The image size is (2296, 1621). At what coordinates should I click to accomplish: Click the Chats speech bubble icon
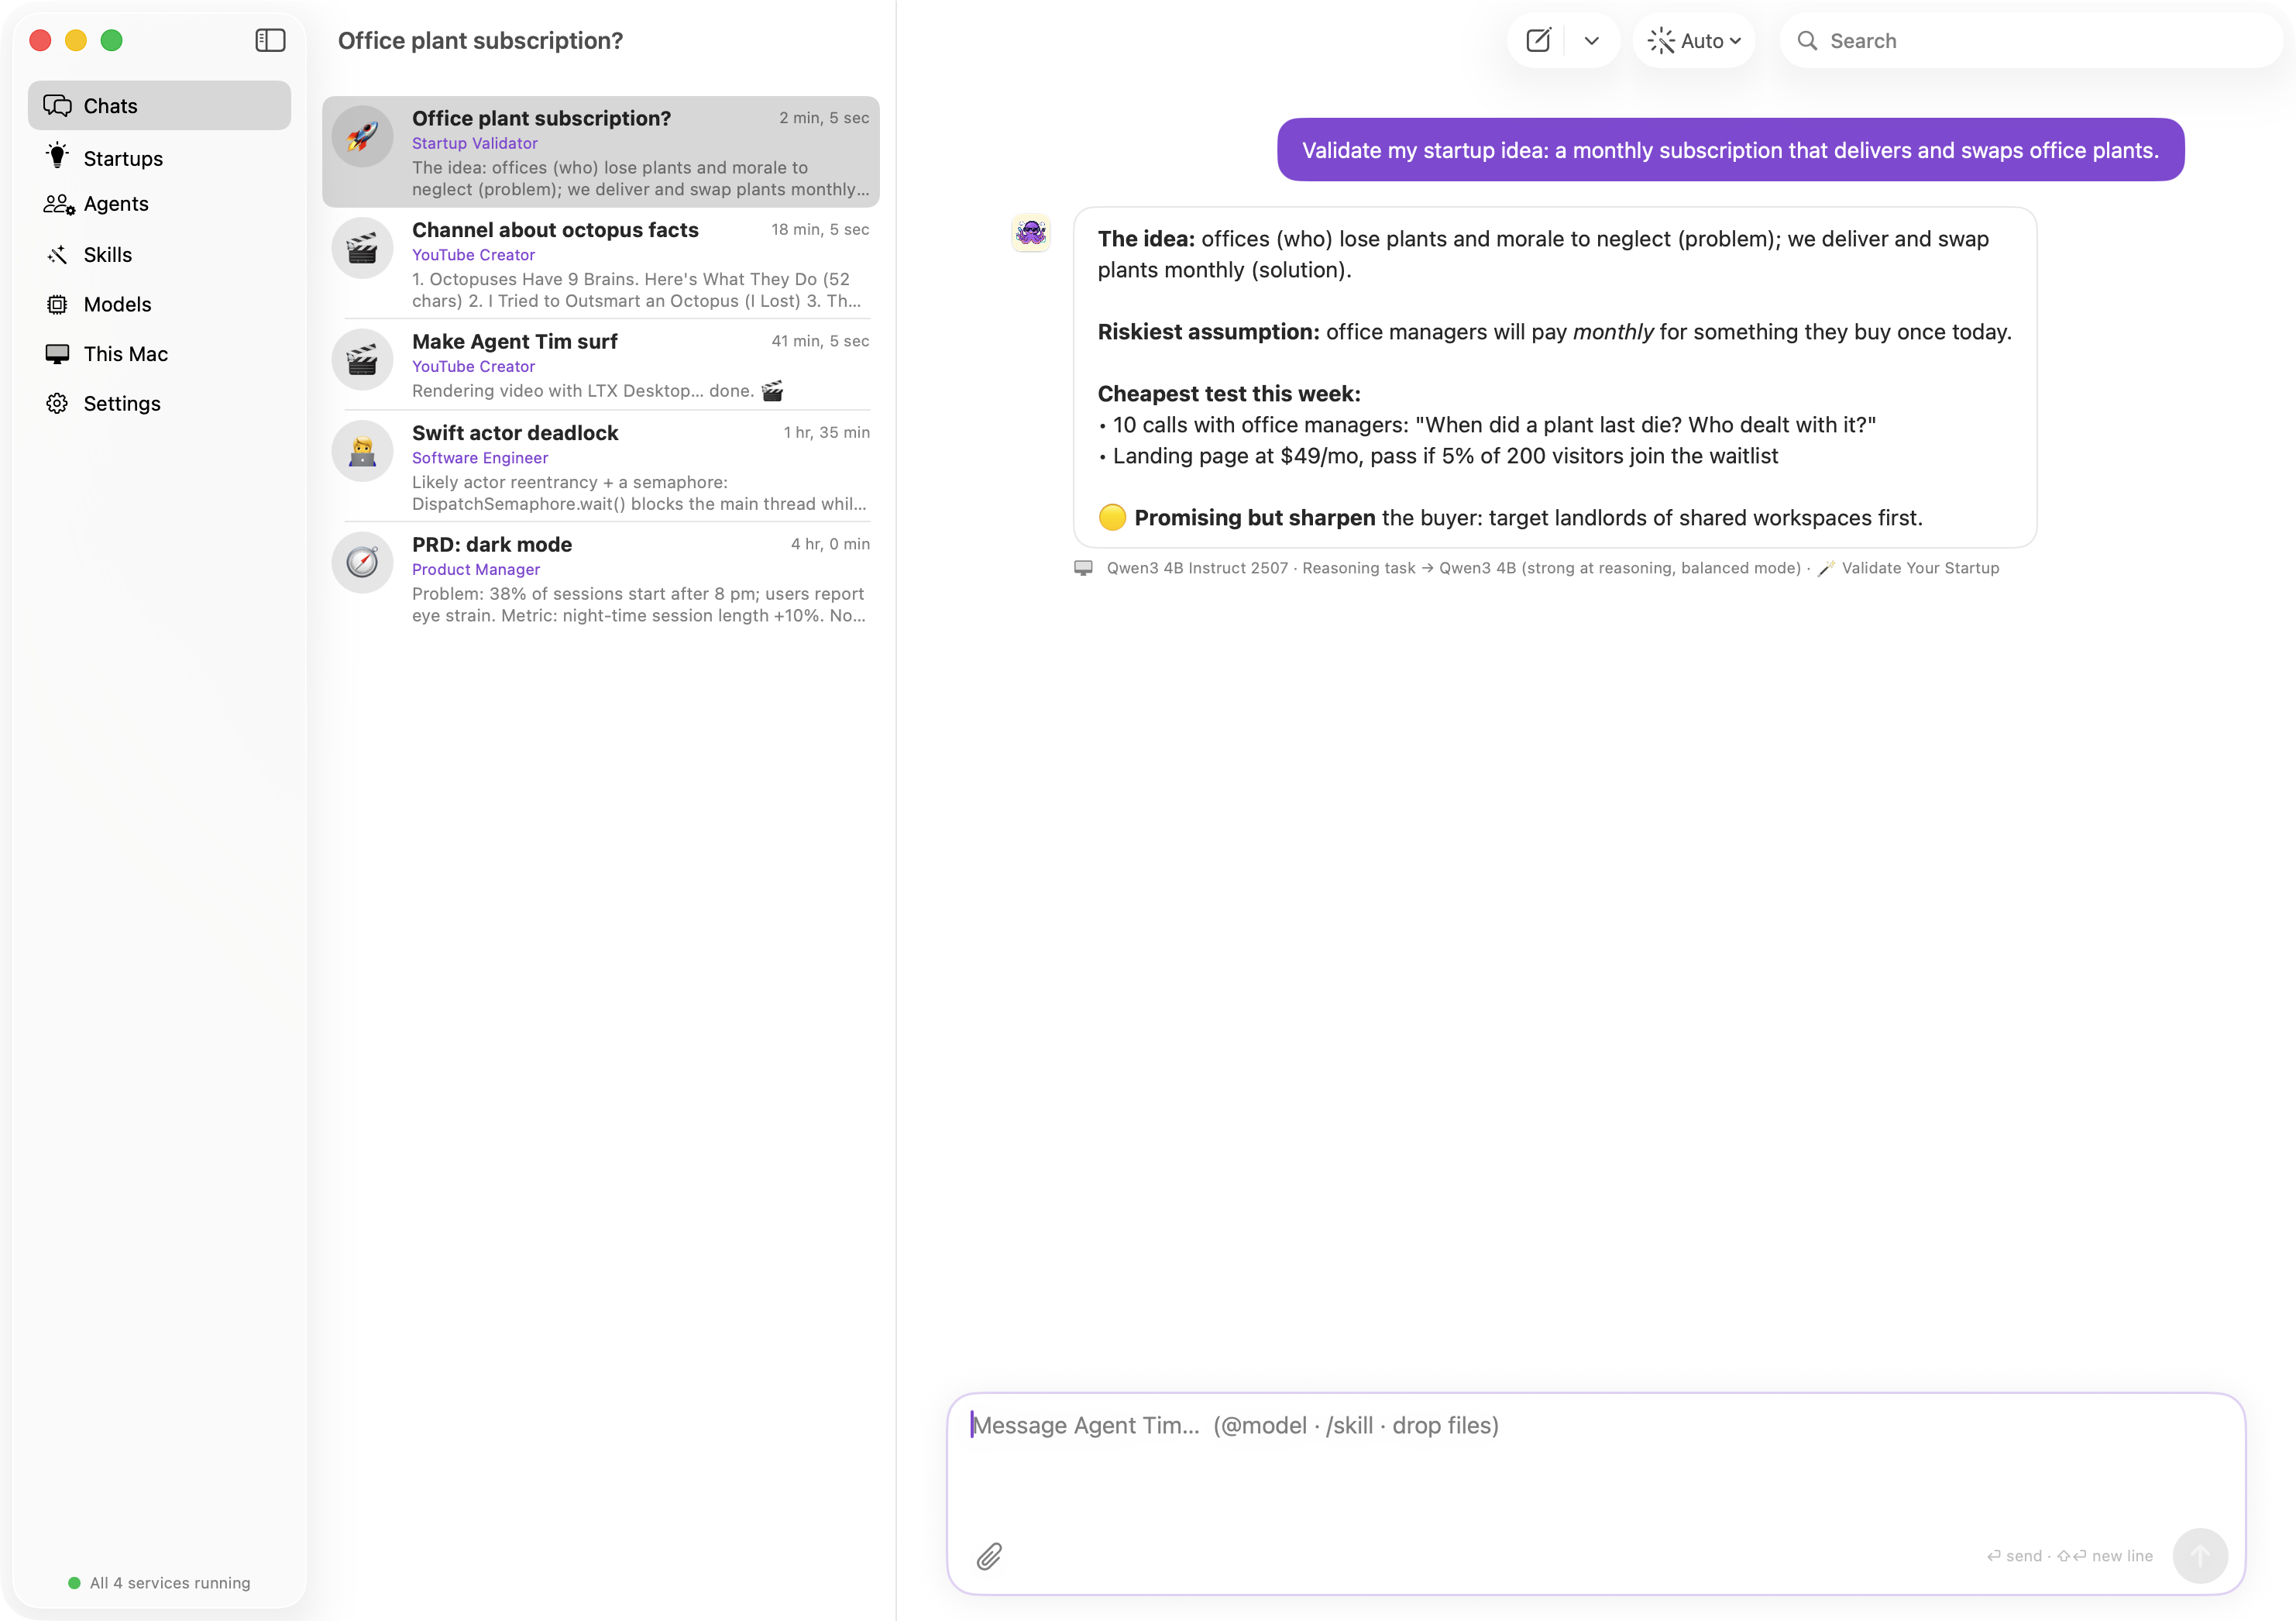click(58, 106)
